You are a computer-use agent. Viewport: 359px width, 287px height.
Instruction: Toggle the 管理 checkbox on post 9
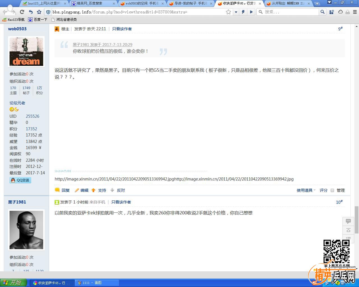(x=332, y=190)
